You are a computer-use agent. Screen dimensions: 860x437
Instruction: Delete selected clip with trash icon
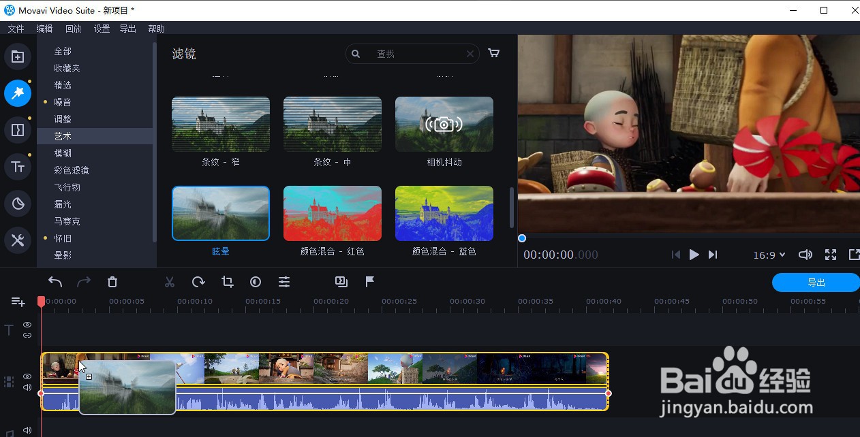112,282
